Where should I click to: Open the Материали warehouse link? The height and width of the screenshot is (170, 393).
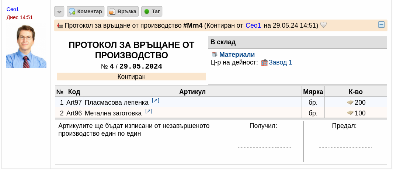[x=237, y=55]
